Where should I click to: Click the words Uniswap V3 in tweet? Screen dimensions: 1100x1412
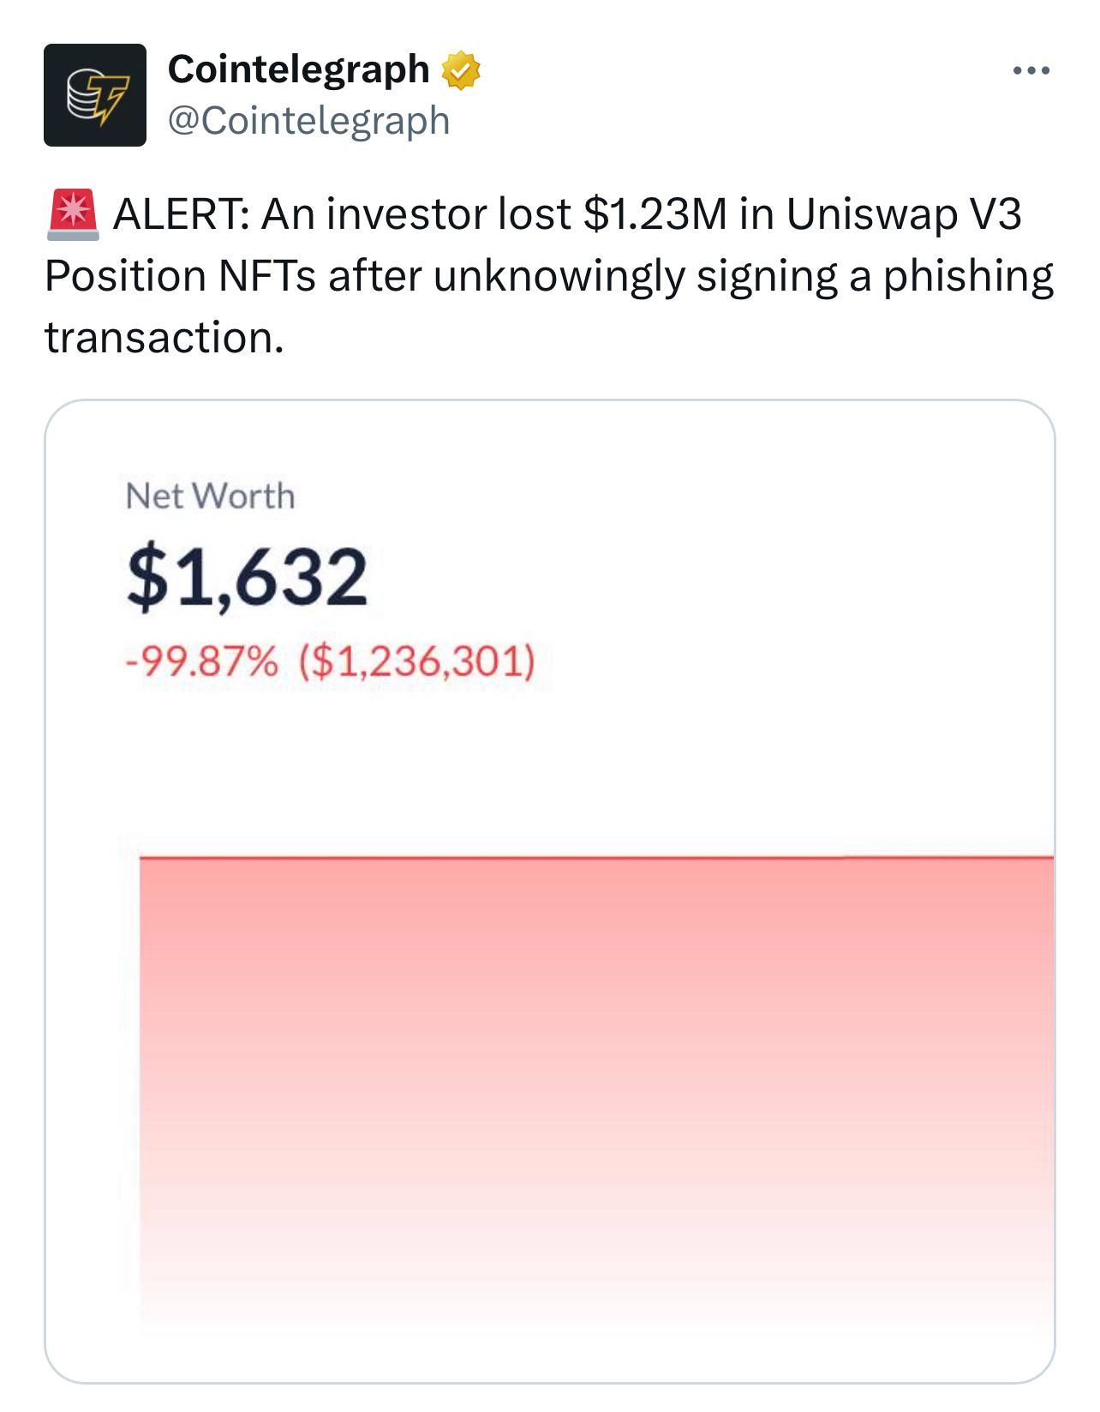click(904, 216)
